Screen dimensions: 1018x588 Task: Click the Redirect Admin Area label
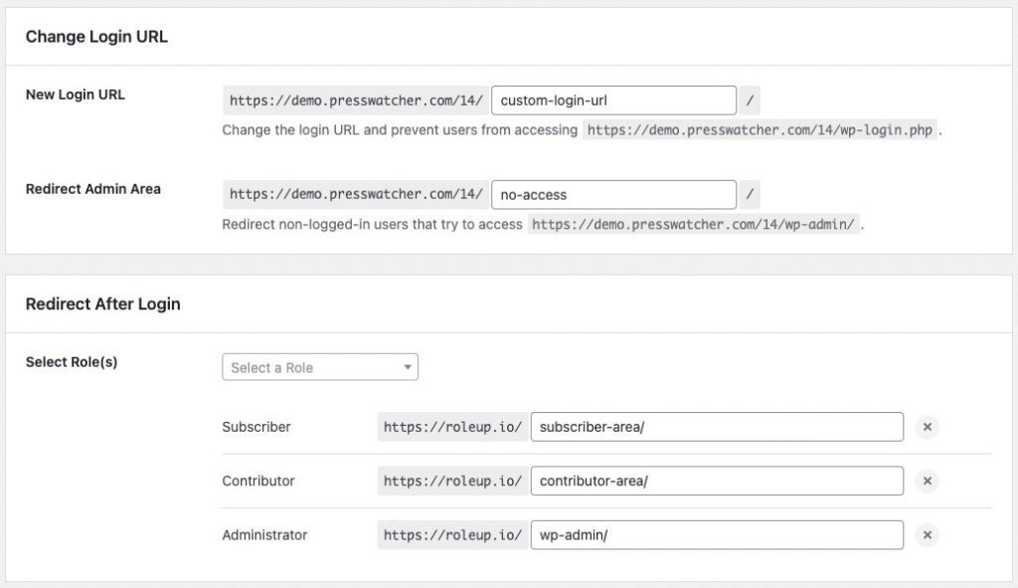92,189
